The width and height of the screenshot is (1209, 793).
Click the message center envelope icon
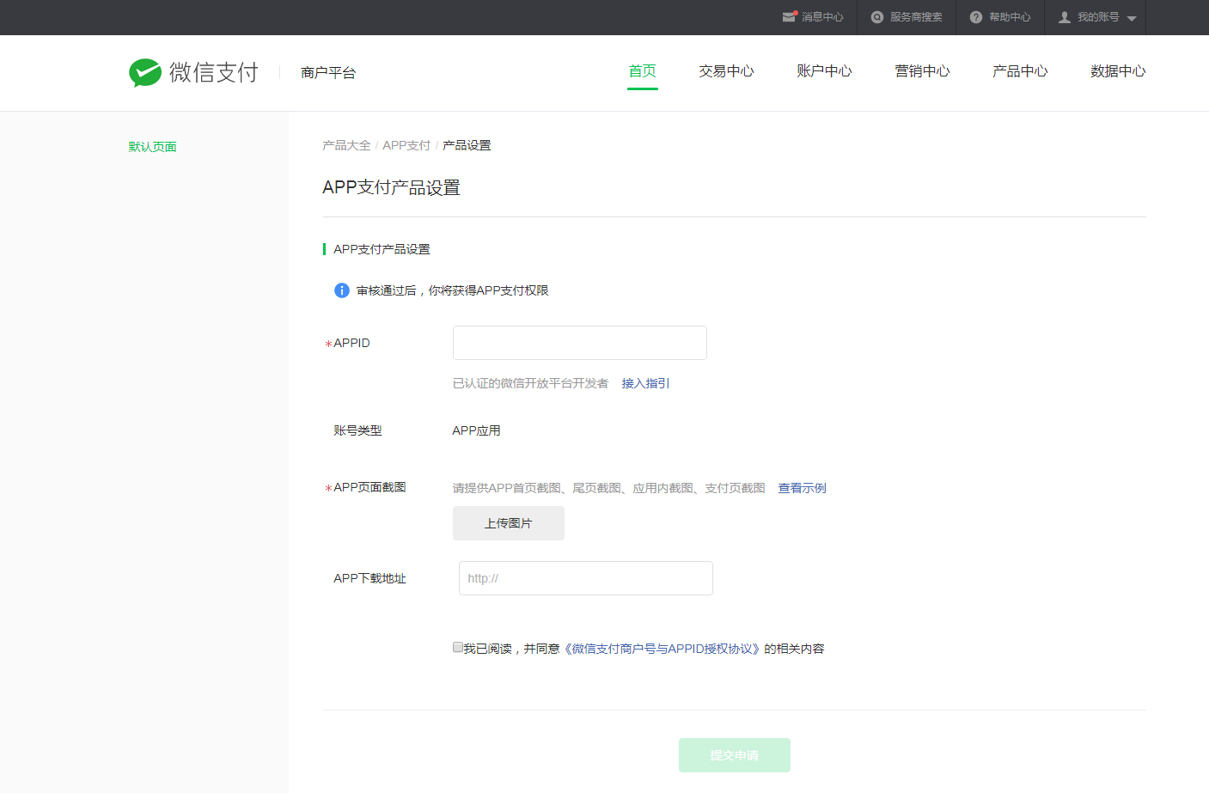pos(790,17)
